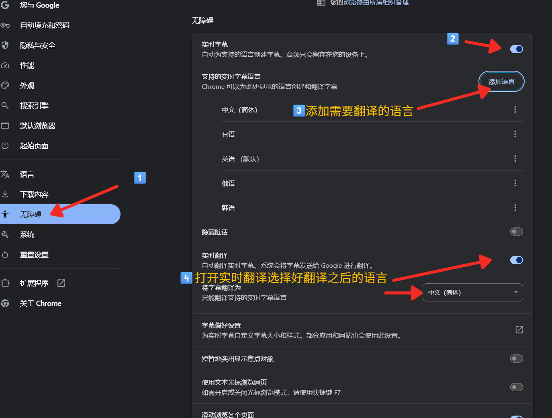Open 您与 Google settings section

point(40,5)
